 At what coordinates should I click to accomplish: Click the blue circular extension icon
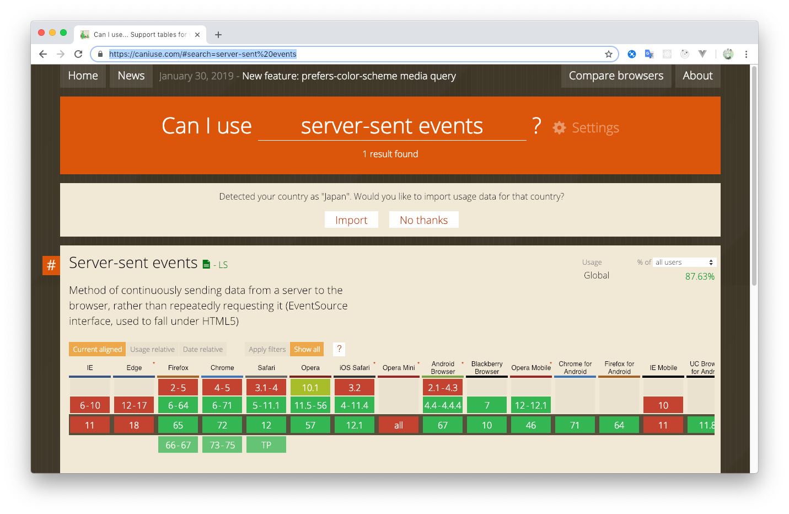[x=632, y=54]
